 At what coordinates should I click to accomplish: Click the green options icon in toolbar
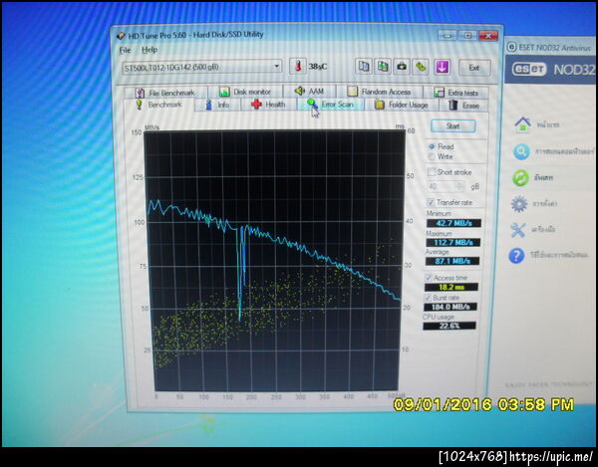[x=421, y=67]
